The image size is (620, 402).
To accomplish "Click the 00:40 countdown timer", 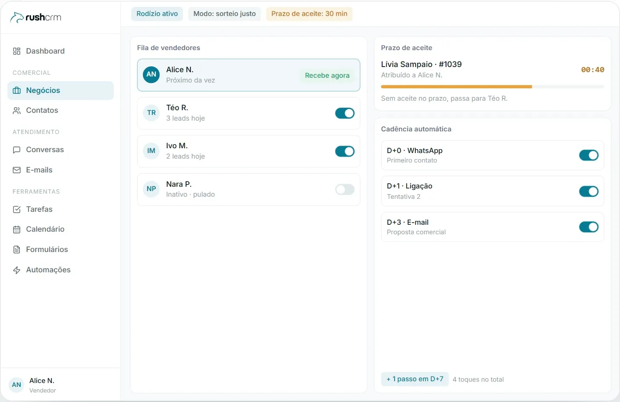I will pos(592,70).
